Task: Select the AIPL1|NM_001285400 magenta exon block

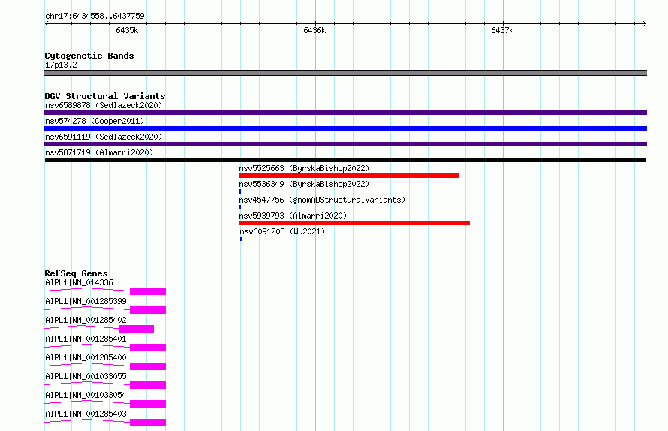Action: click(x=148, y=366)
